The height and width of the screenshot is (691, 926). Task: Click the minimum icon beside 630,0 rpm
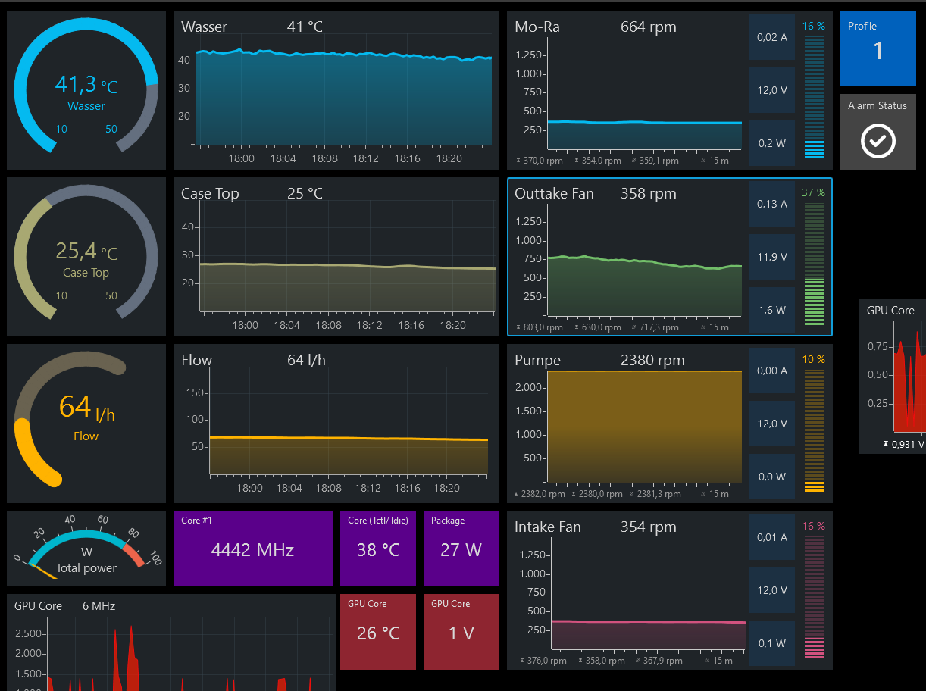pyautogui.click(x=577, y=327)
